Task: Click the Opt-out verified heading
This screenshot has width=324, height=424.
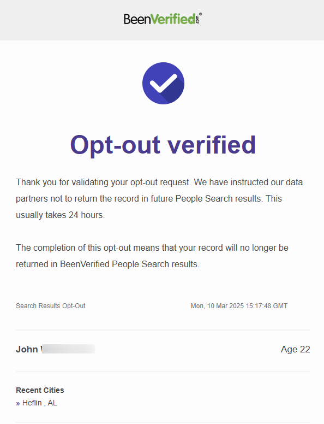Action: click(x=163, y=145)
